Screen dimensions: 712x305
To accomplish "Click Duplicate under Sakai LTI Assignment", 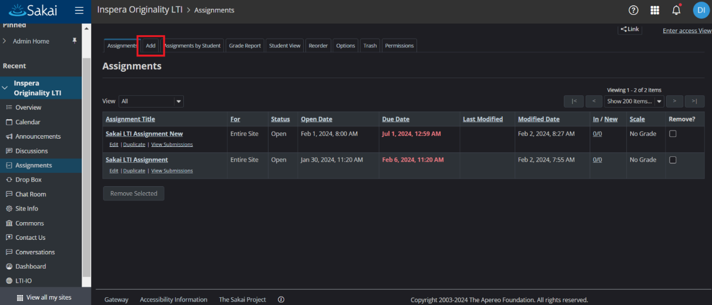I will (x=134, y=171).
